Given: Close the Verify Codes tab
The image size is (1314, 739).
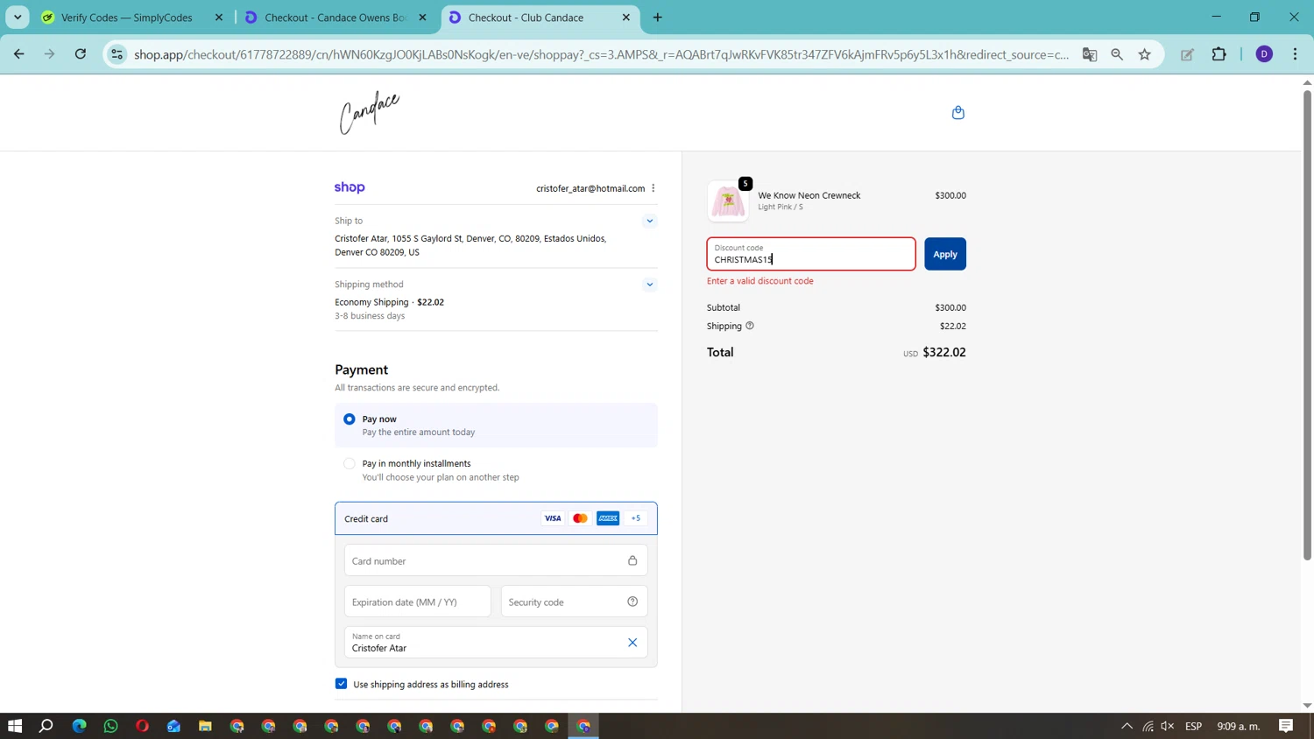Looking at the screenshot, I should pyautogui.click(x=219, y=18).
